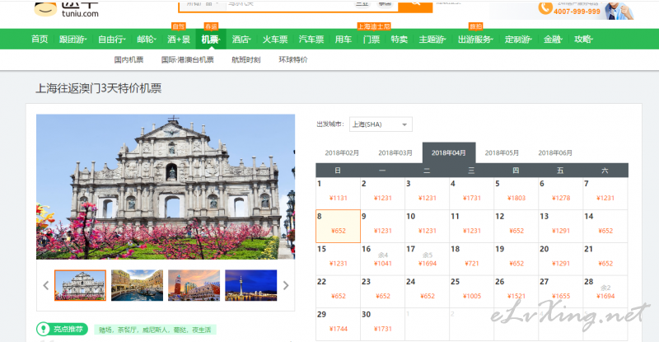The width and height of the screenshot is (659, 342).
Task: Select the Venetian canal thumbnail
Action: coord(137,285)
